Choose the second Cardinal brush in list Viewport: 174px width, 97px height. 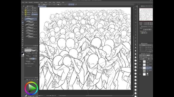pyautogui.click(x=31, y=22)
